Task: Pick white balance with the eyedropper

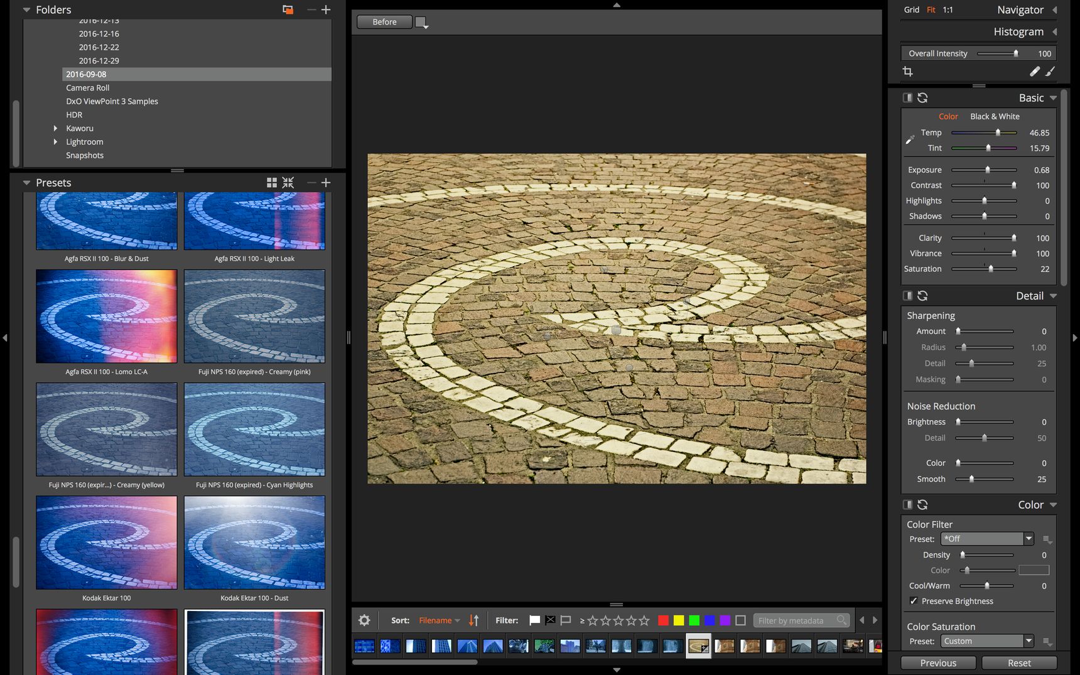Action: pyautogui.click(x=910, y=139)
